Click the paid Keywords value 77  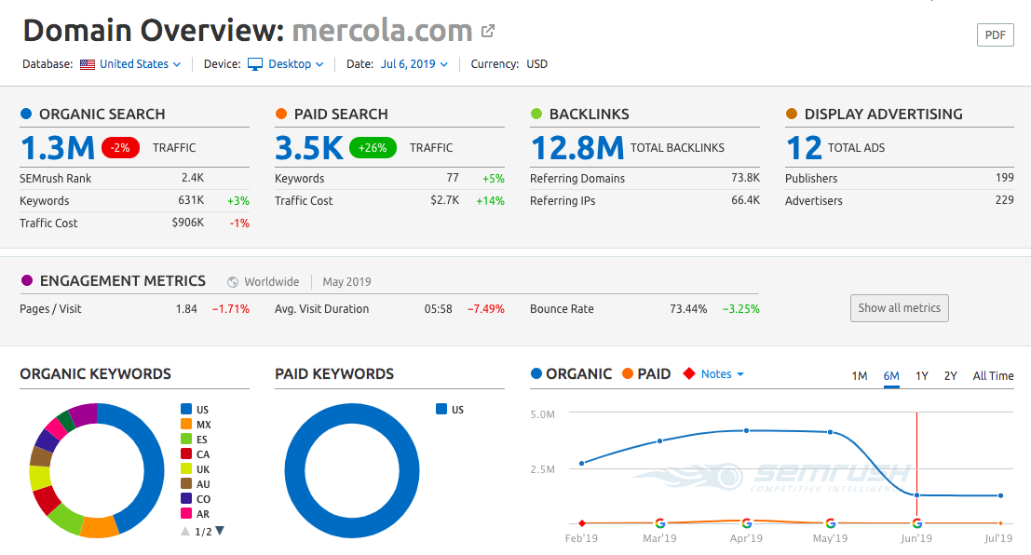coord(453,178)
